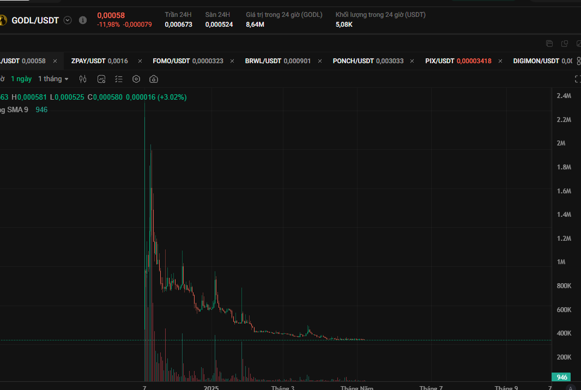This screenshot has width=581, height=390.
Task: Switch to the DIGIMON/USDT tab
Action: [542, 61]
